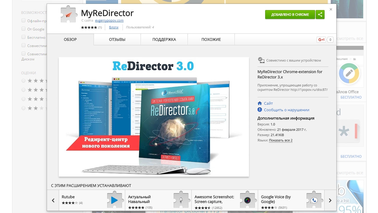
Task: Go to previous related extensions
Action: [x=53, y=201]
